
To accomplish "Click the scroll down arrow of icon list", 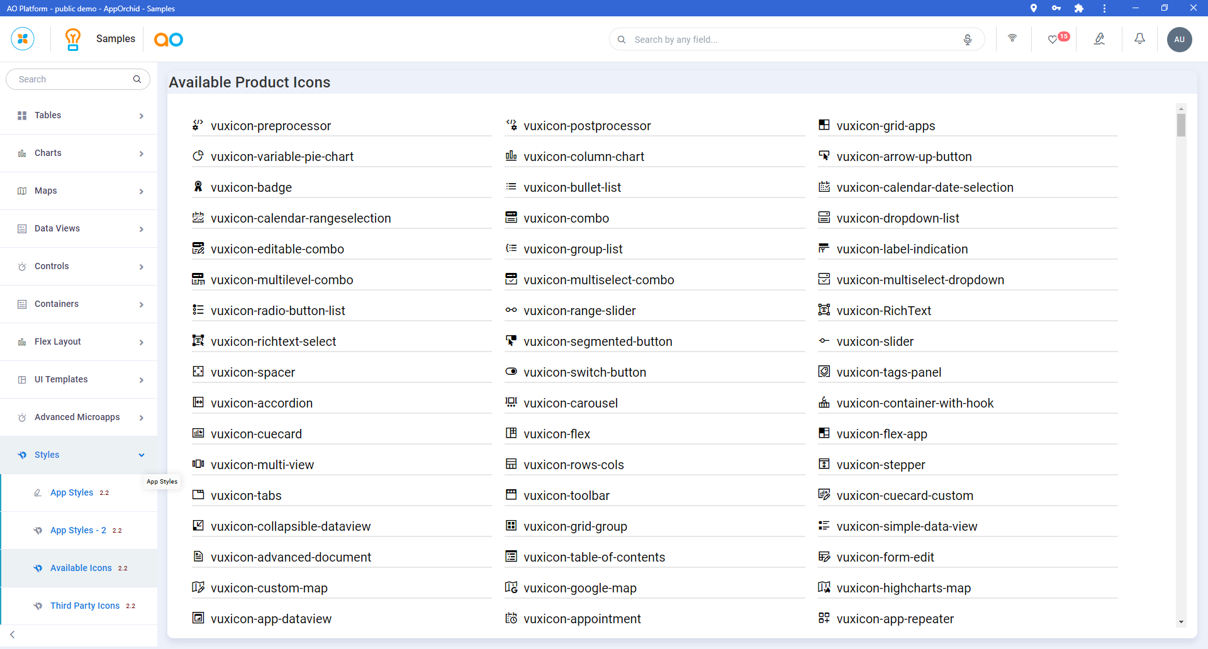I will (x=1181, y=622).
